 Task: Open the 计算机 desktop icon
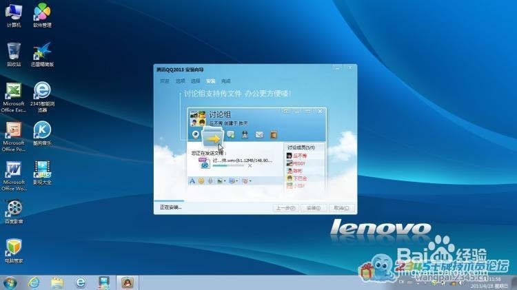click(14, 15)
